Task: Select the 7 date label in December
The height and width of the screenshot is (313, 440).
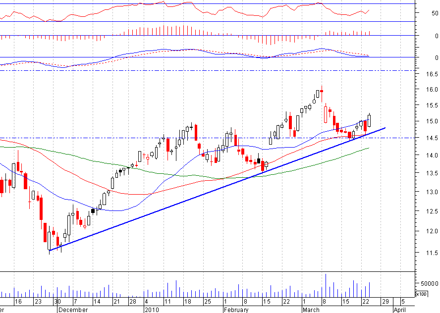Action: point(75,302)
